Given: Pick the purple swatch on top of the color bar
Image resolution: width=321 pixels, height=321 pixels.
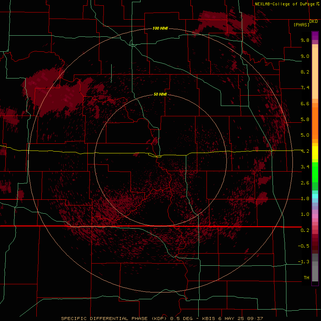Looking at the screenshot, I should tap(315, 36).
